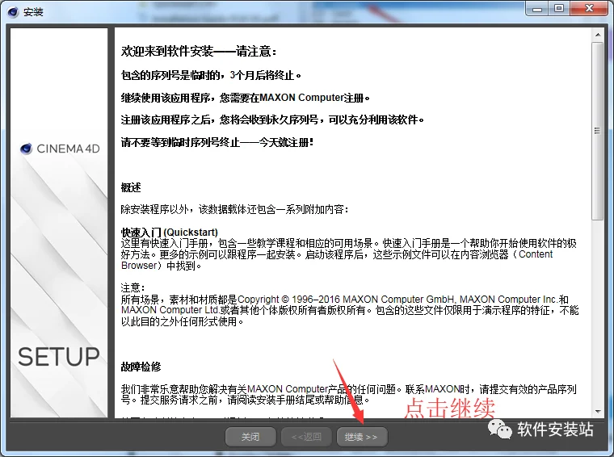Click the line about receiving a permanent serial number
This screenshot has width=614, height=457.
272,119
